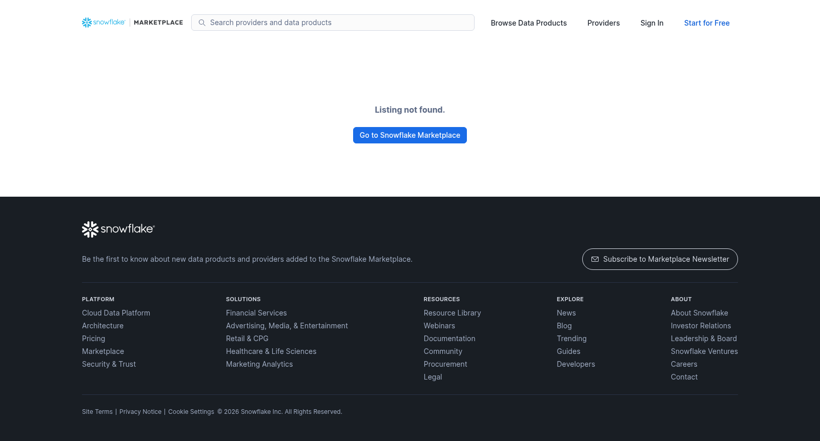This screenshot has width=820, height=441.
Task: Visit the Blog link
Action: point(564,326)
